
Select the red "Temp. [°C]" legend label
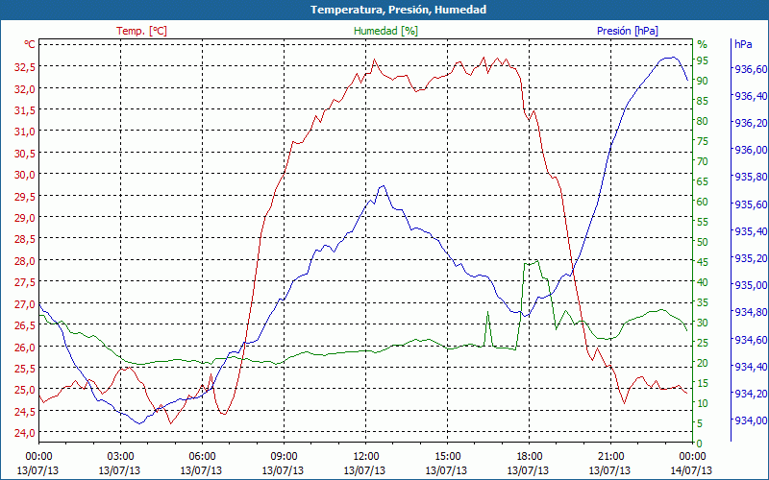(x=141, y=31)
